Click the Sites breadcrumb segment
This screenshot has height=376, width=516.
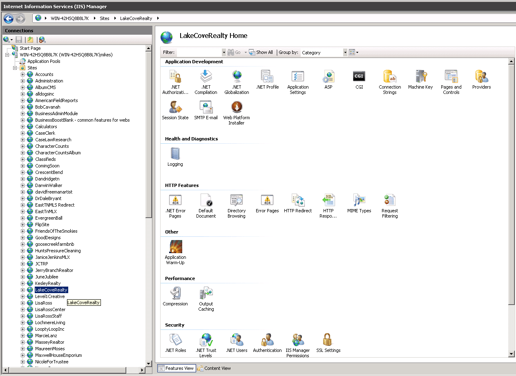[105, 18]
